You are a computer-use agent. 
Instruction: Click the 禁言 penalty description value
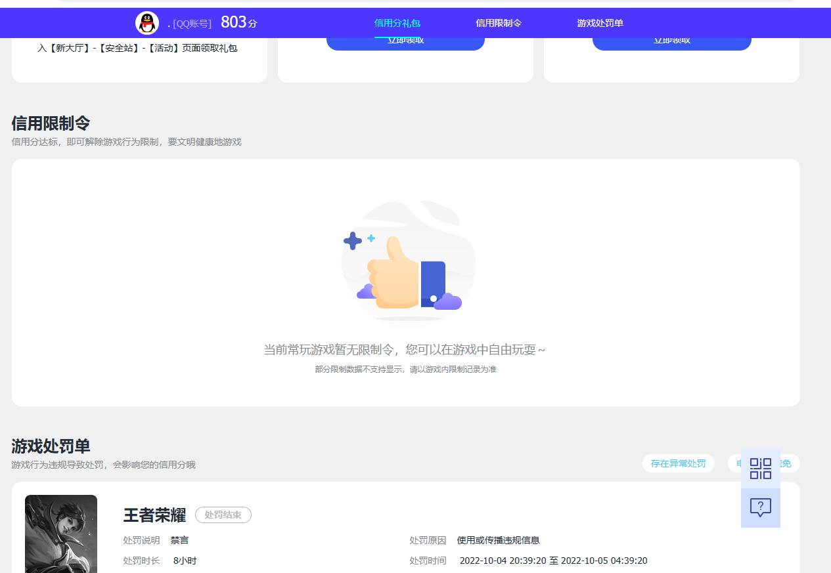pyautogui.click(x=179, y=540)
